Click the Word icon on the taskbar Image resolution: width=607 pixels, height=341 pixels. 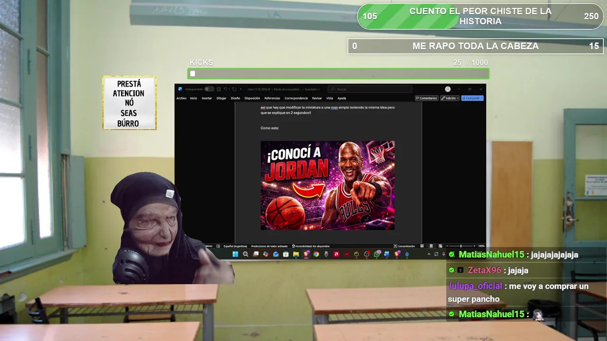[386, 254]
